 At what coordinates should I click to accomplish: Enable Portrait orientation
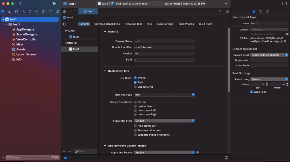point(135,102)
